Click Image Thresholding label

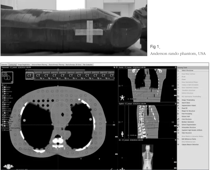[x=188, y=100]
